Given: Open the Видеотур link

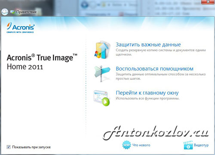Looking at the screenshot, I should (201, 145).
